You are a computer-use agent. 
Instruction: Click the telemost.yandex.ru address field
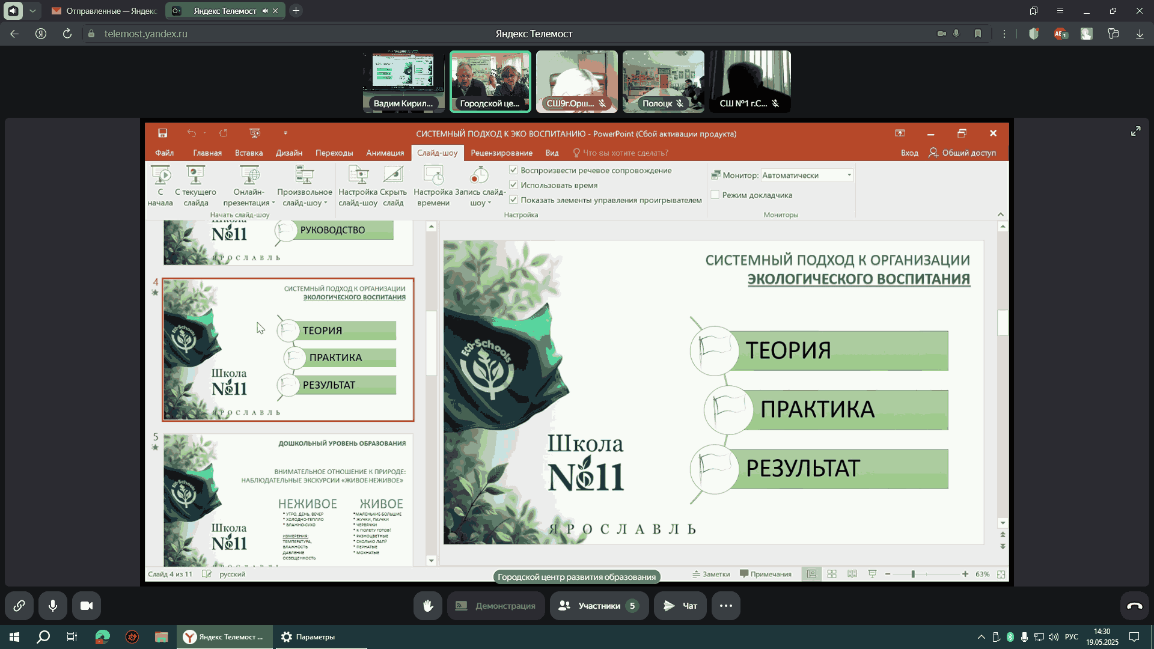145,34
